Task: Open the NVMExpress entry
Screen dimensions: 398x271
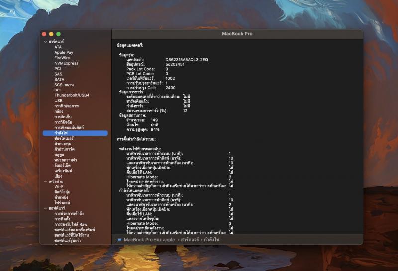Action: pos(66,63)
